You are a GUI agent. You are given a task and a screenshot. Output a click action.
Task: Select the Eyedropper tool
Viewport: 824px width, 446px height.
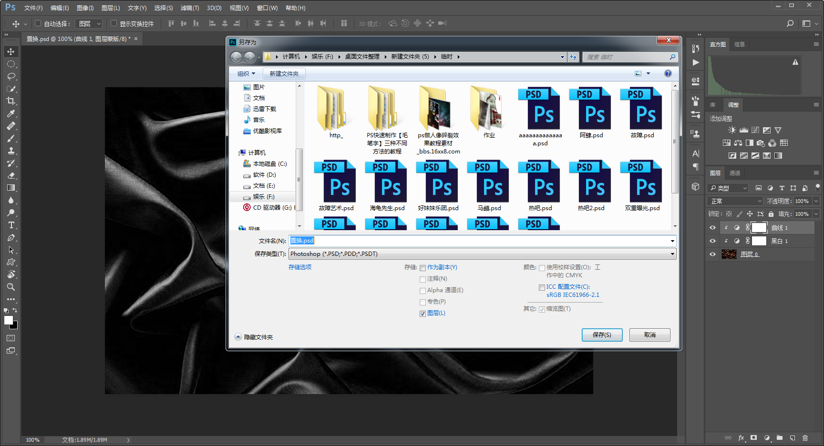coord(11,113)
